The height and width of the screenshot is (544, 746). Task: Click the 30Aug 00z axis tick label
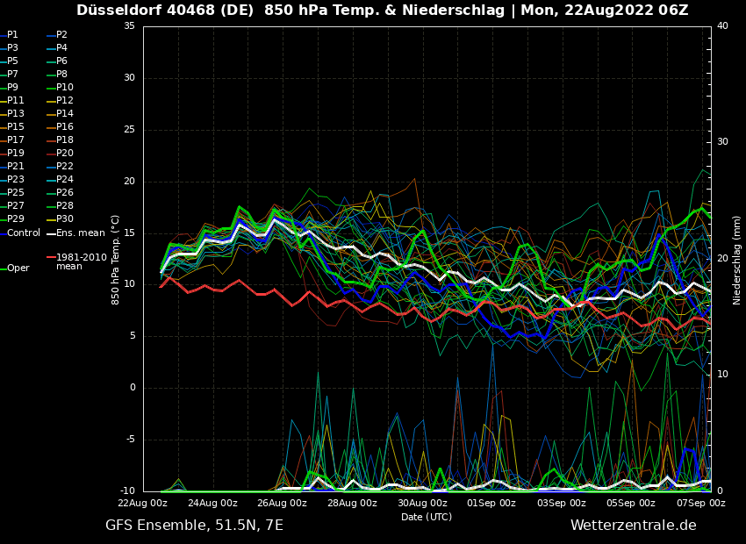422,504
